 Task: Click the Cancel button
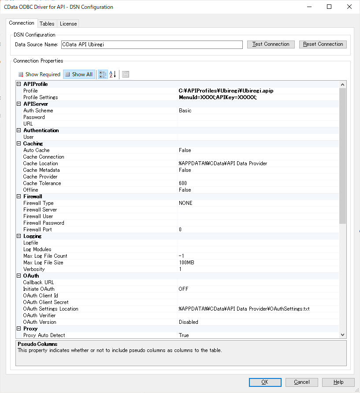[302, 382]
